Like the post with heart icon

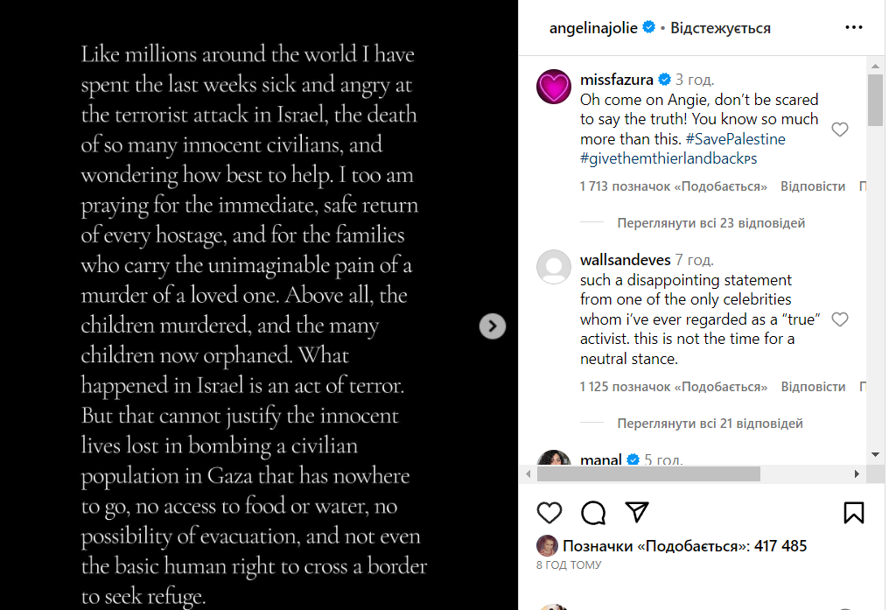[x=549, y=513]
